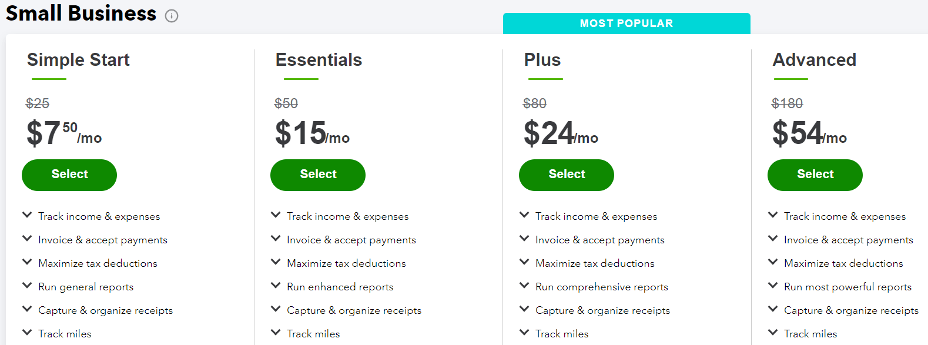Screen dimensions: 928x345
Task: Click the Essentials plan heading
Action: pos(319,59)
